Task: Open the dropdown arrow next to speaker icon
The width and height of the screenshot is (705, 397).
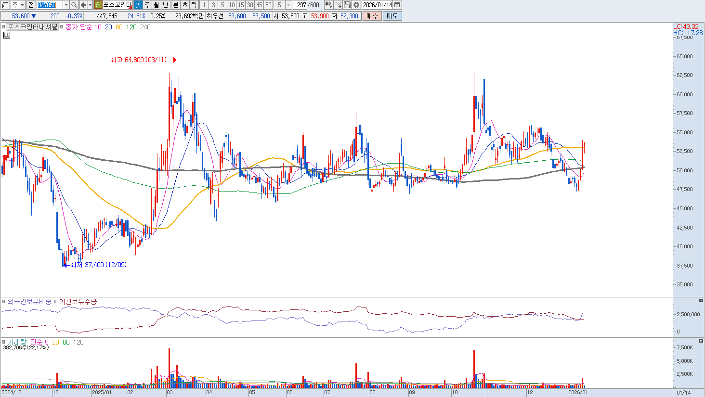Action: click(90, 5)
